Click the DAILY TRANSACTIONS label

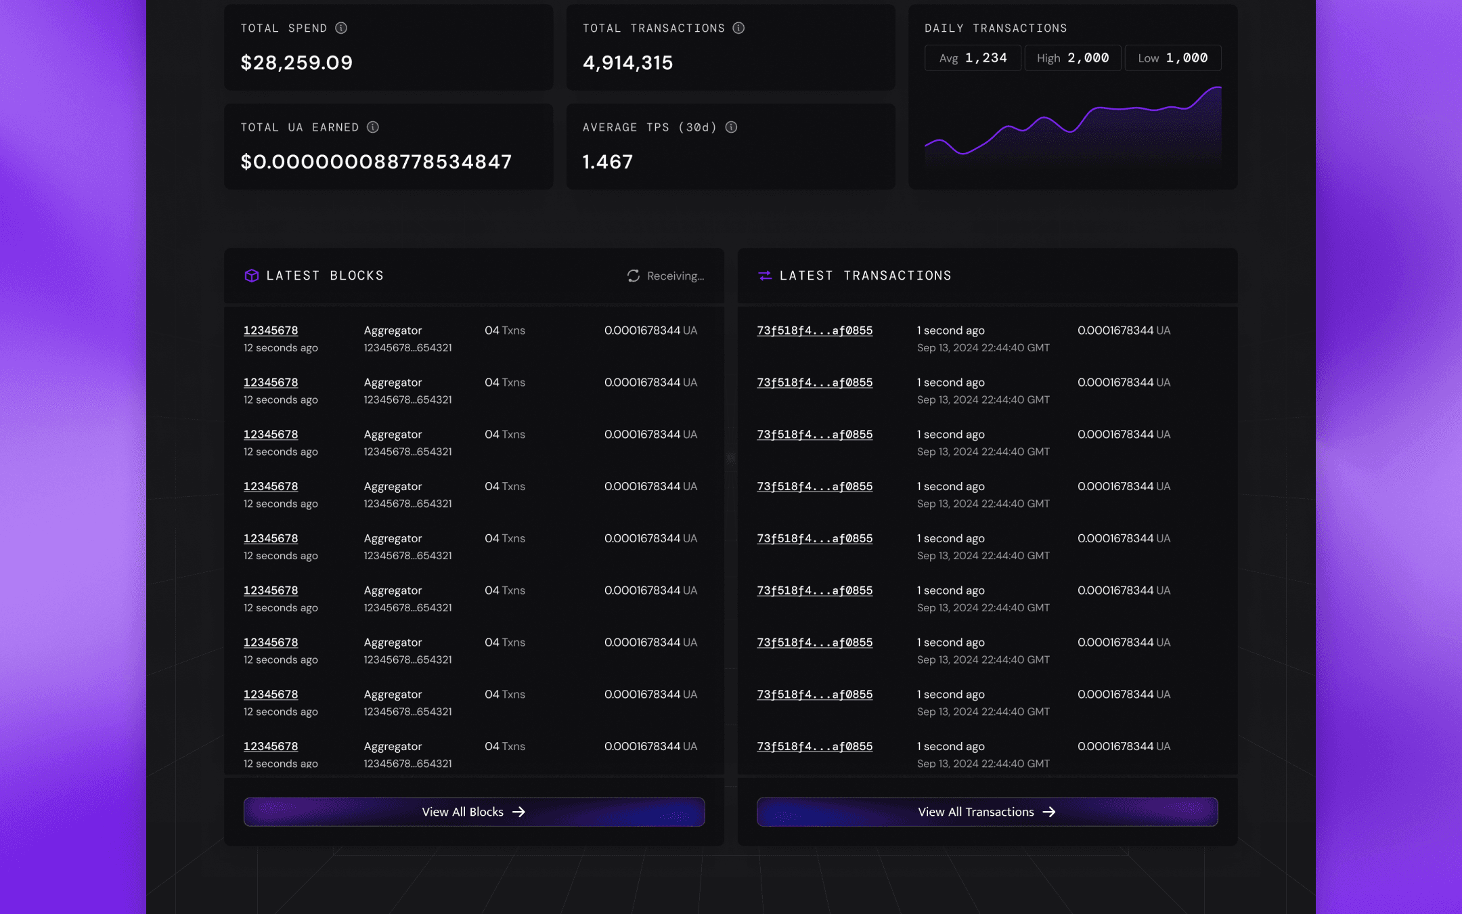996,28
